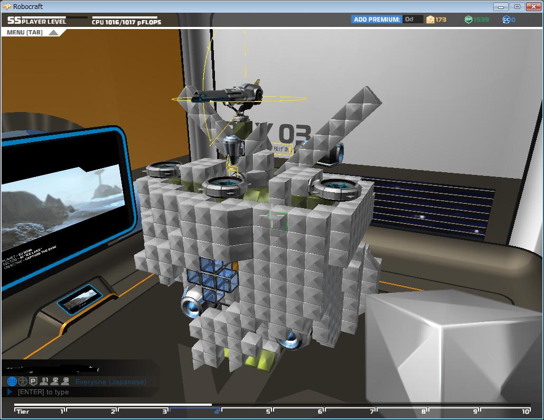Close the Robocraft window
Screen dimensions: 544x420
(x=534, y=6)
